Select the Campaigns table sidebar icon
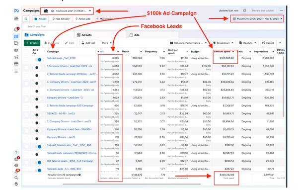Screen dimensions: 298x190 click(x=16, y=36)
